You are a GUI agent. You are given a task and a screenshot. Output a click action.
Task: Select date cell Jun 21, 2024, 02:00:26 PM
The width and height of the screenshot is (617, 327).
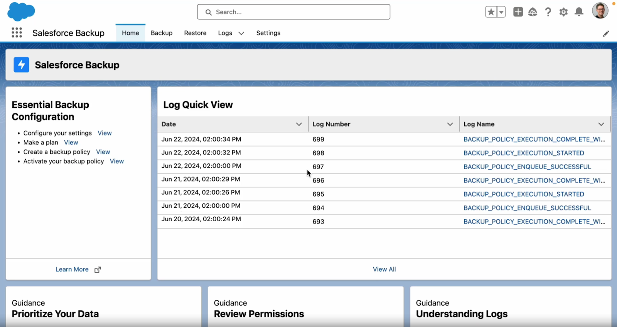201,192
